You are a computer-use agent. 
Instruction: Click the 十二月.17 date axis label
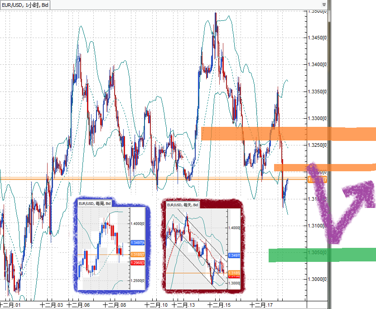point(261,305)
